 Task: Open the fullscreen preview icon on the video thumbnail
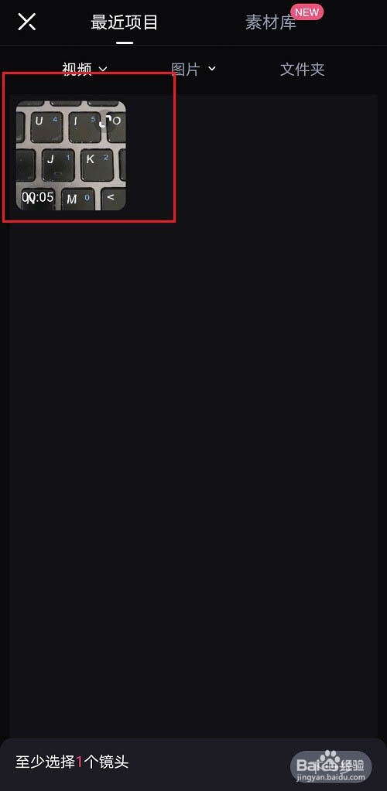[105, 121]
